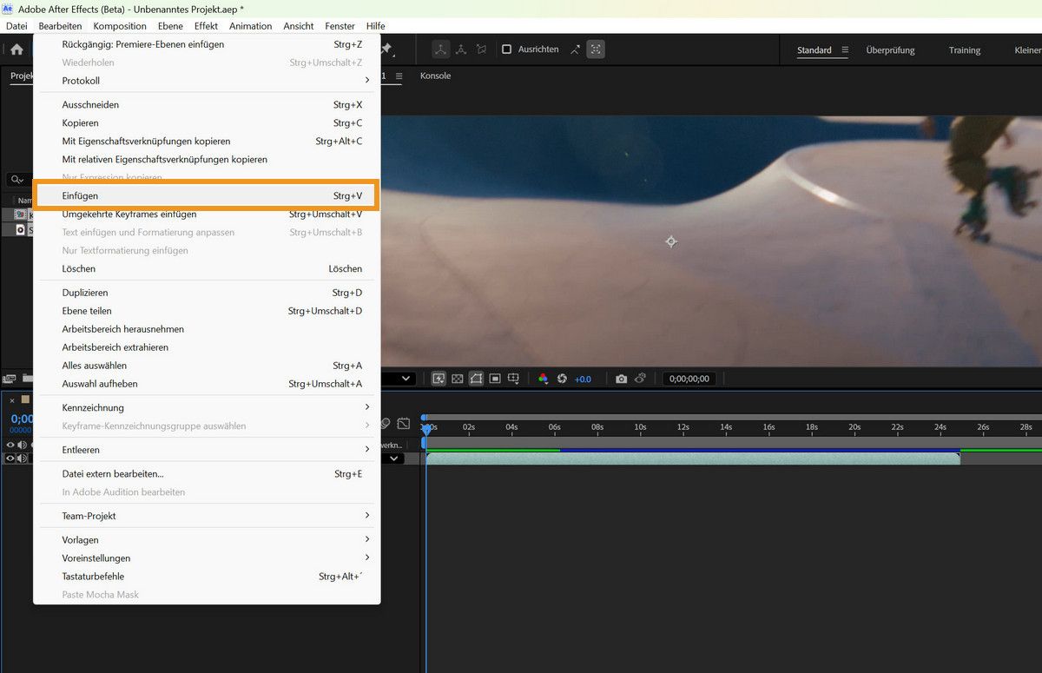Choose Löschen in the menu
The image size is (1042, 673).
pyautogui.click(x=207, y=268)
